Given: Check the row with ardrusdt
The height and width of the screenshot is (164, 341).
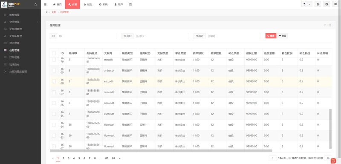Looking at the screenshot, I should (54, 71).
